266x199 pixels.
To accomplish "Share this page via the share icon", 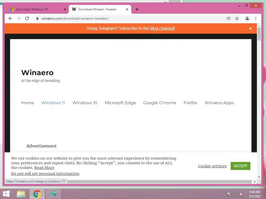I will pos(229,18).
